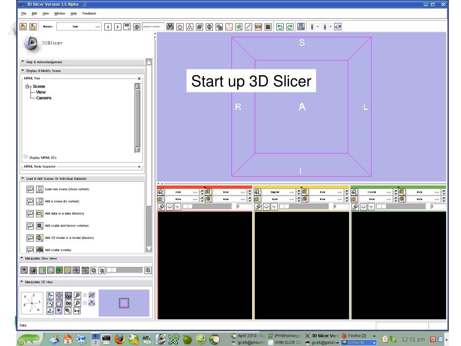The image size is (461, 346).
Task: Open Coronal orientation dropdown in green slice
Action: pos(375,192)
